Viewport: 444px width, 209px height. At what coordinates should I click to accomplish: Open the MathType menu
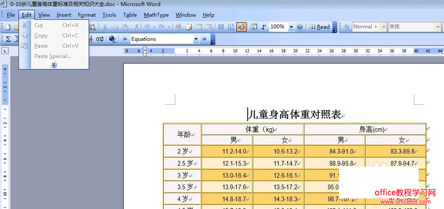156,15
